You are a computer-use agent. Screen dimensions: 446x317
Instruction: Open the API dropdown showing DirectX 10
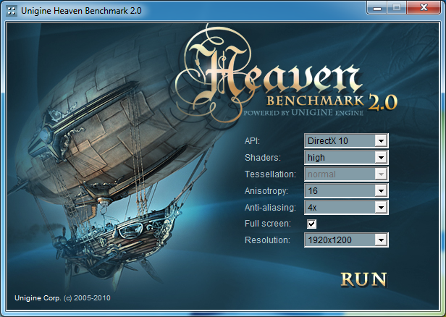(346, 140)
